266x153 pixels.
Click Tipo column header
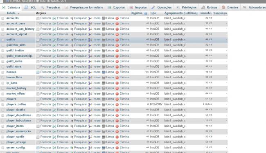(x=153, y=13)
